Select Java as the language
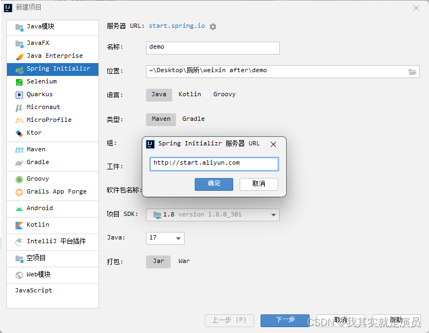 [x=159, y=95]
